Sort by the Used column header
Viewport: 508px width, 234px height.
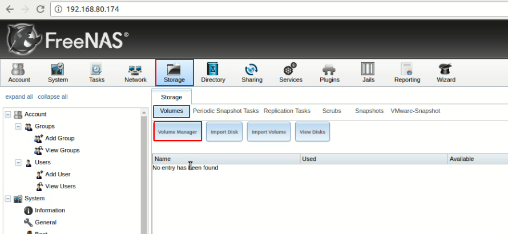[x=374, y=159]
